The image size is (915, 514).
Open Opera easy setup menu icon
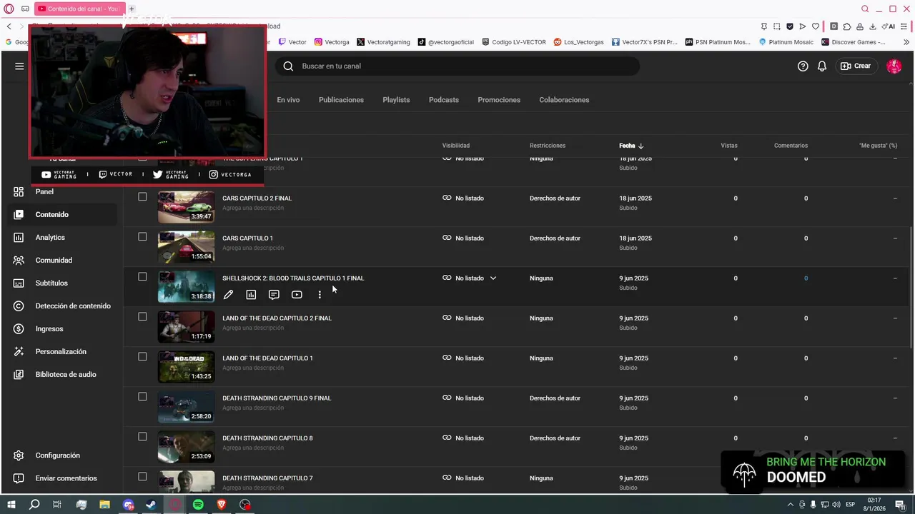click(904, 26)
